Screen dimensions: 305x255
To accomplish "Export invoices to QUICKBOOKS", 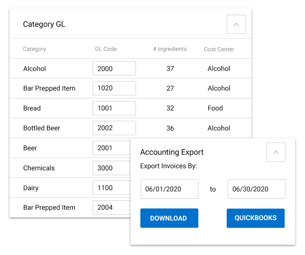I will coord(255,218).
